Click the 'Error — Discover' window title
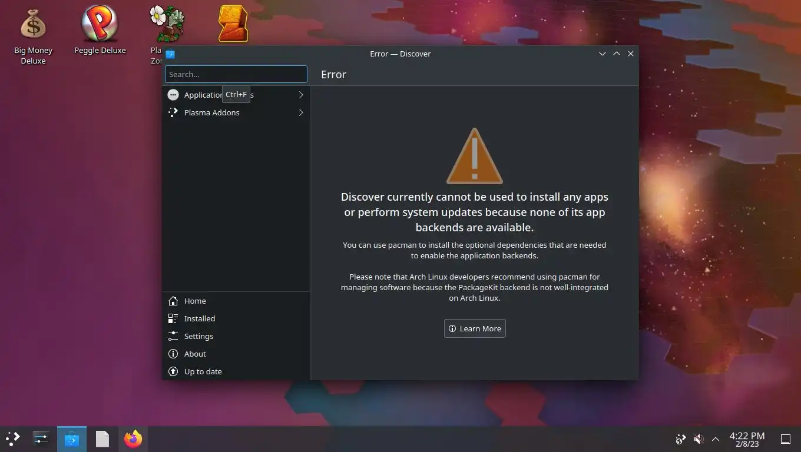 400,54
